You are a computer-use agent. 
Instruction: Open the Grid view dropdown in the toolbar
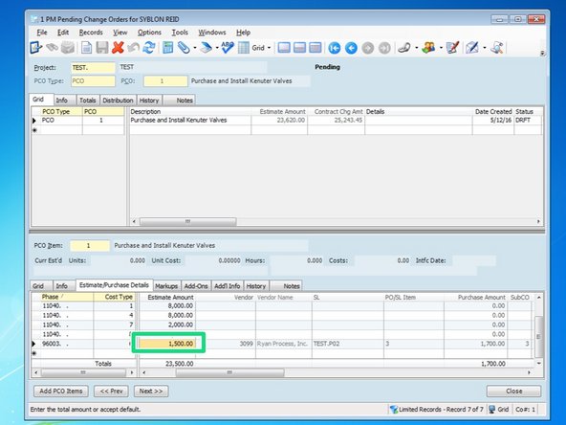tap(269, 48)
